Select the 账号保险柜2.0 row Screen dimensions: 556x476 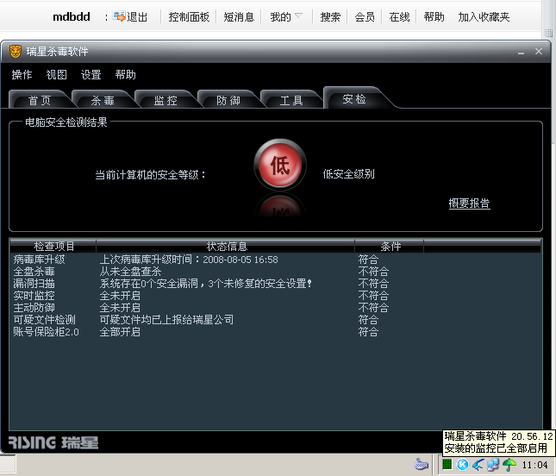coord(276,332)
